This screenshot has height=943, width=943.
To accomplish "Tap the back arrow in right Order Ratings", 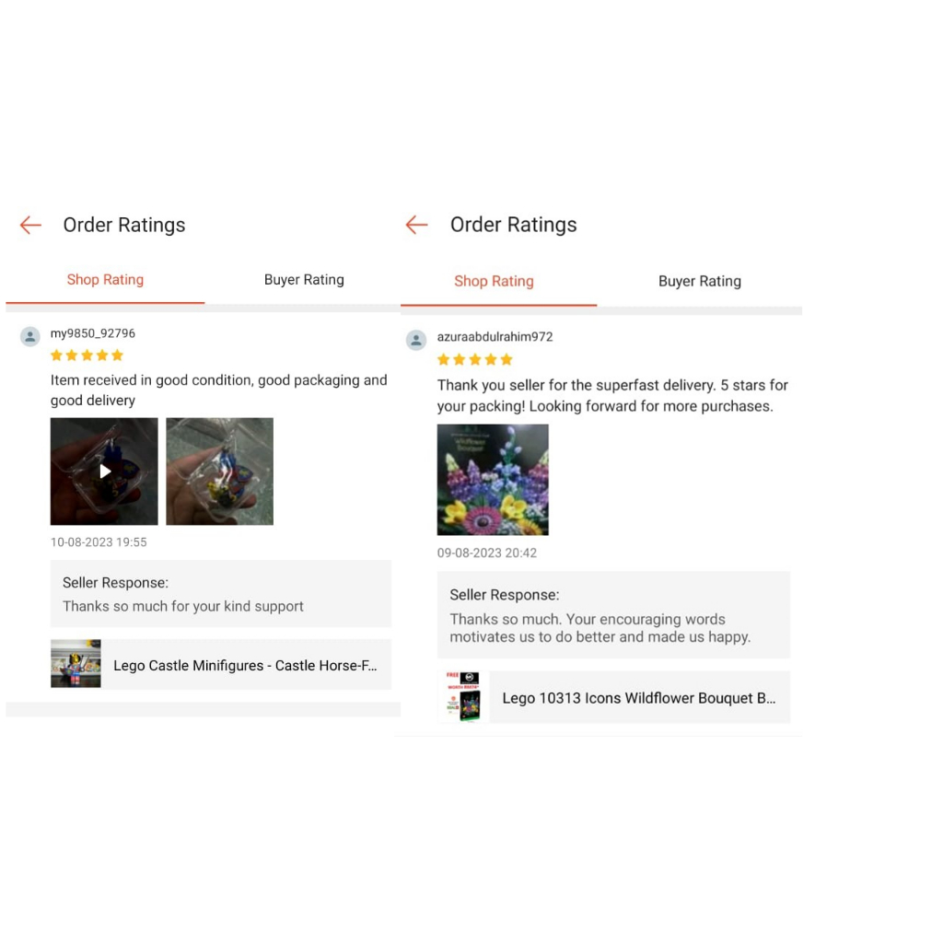I will coord(416,225).
